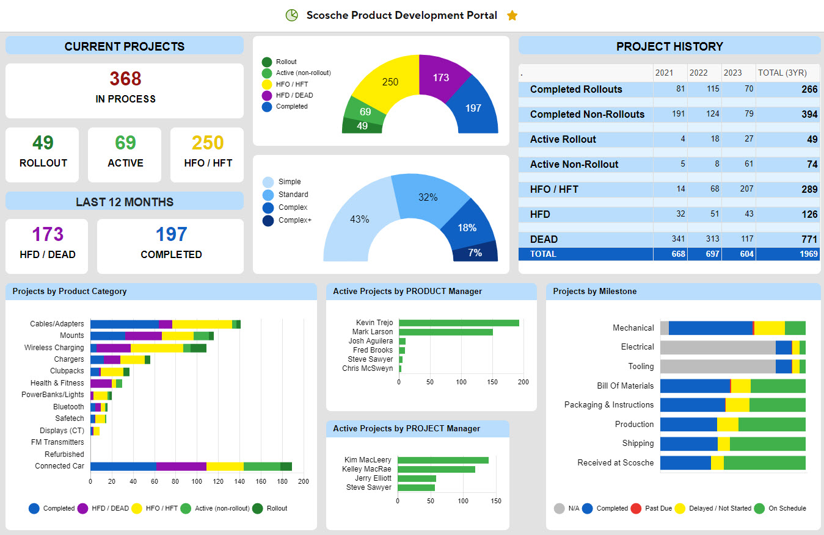Image resolution: width=824 pixels, height=535 pixels.
Task: Open the 368 In Process card
Action: [x=125, y=91]
